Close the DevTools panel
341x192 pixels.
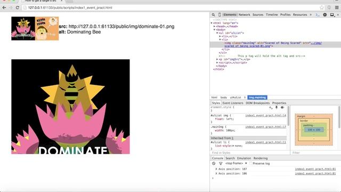(338, 14)
